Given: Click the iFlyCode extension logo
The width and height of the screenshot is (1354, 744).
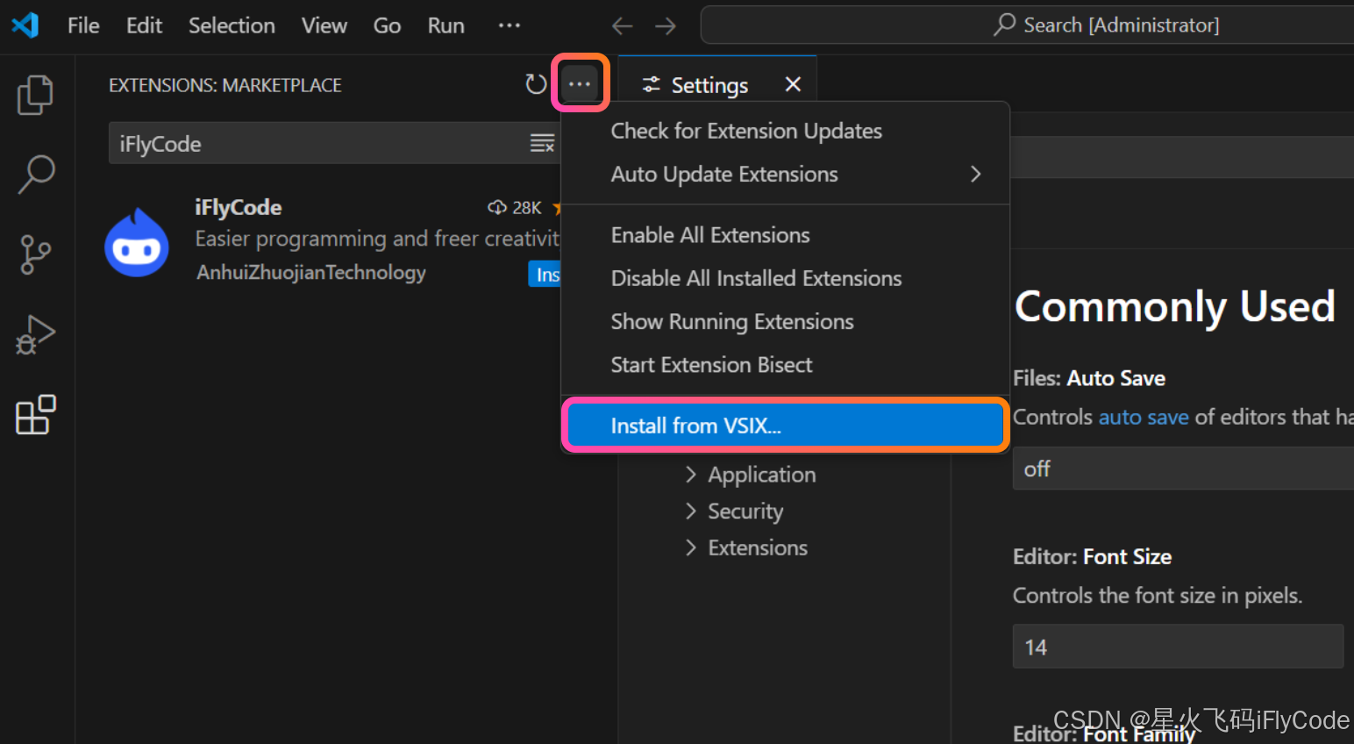Looking at the screenshot, I should 137,243.
